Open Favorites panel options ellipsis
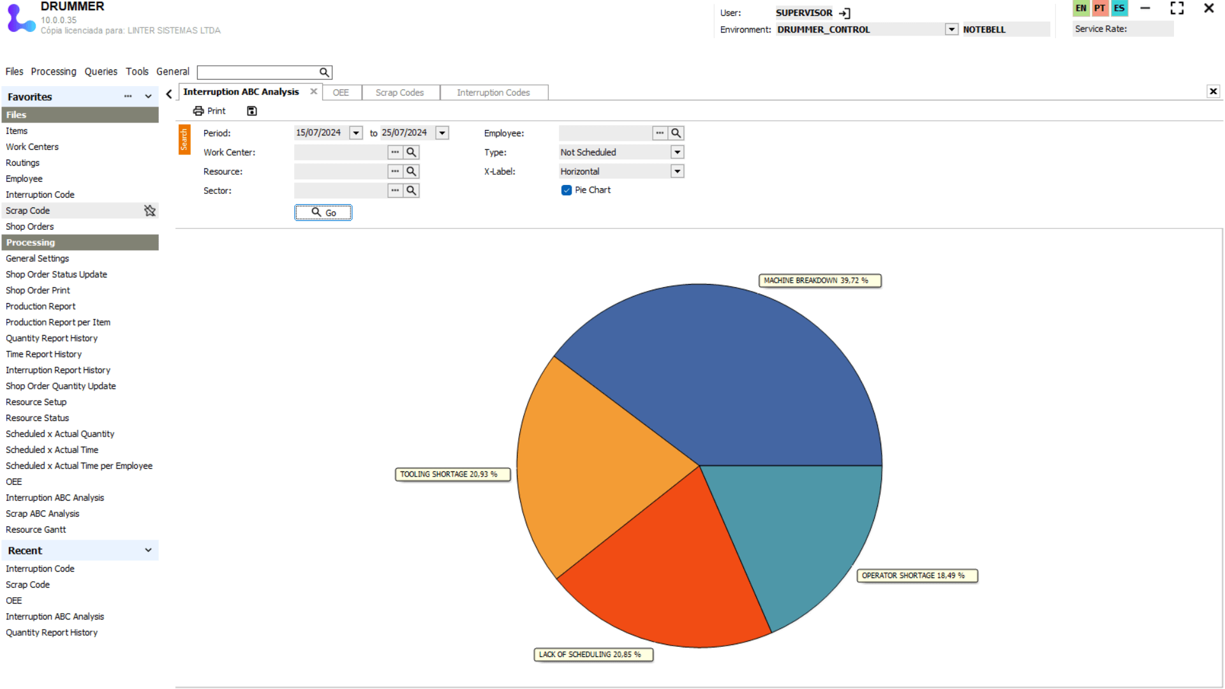1225x689 pixels. 128,96
